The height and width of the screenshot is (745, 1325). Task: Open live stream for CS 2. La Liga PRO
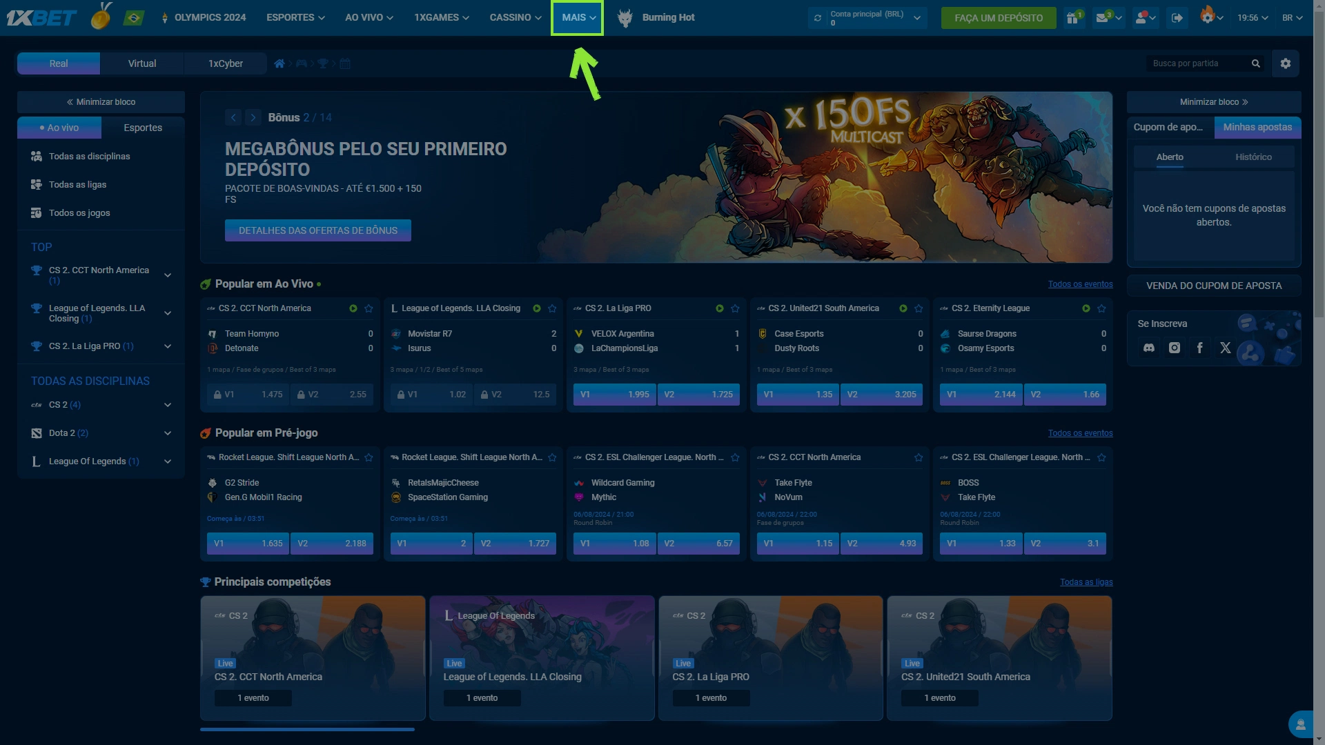click(720, 308)
